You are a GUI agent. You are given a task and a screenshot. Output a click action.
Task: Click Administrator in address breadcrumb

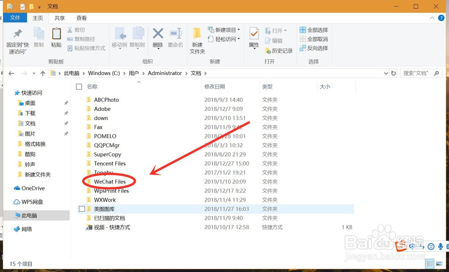click(165, 73)
